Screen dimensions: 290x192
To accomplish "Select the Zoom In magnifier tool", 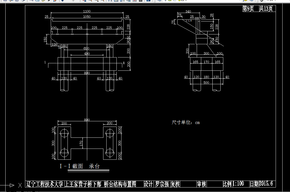I will coord(90,1).
